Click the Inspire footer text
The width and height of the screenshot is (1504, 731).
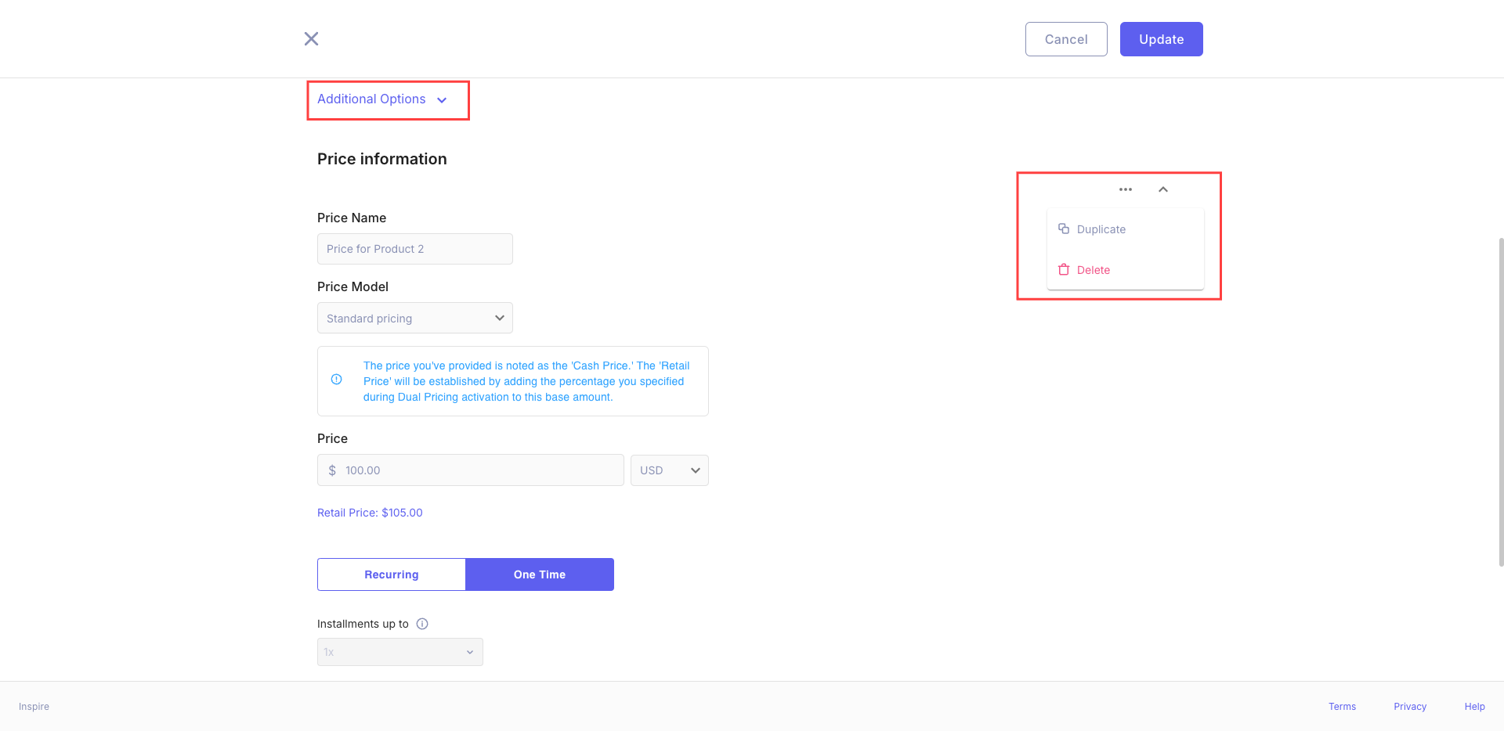(34, 707)
